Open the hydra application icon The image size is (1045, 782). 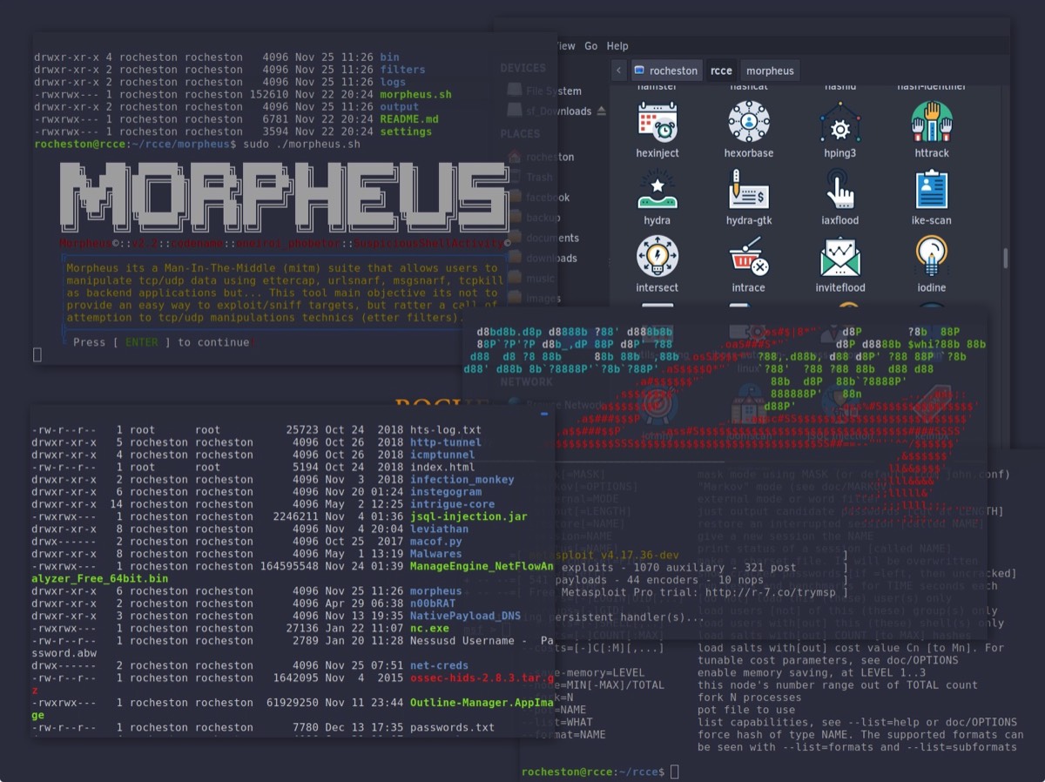point(657,190)
